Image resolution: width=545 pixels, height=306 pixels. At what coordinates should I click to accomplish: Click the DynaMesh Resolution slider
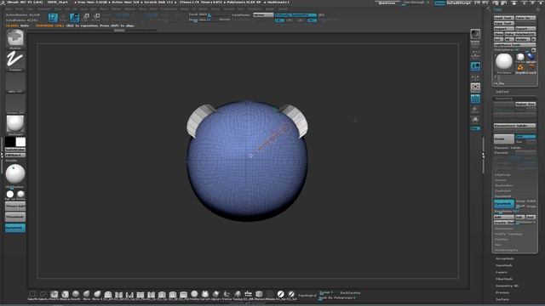(514, 212)
